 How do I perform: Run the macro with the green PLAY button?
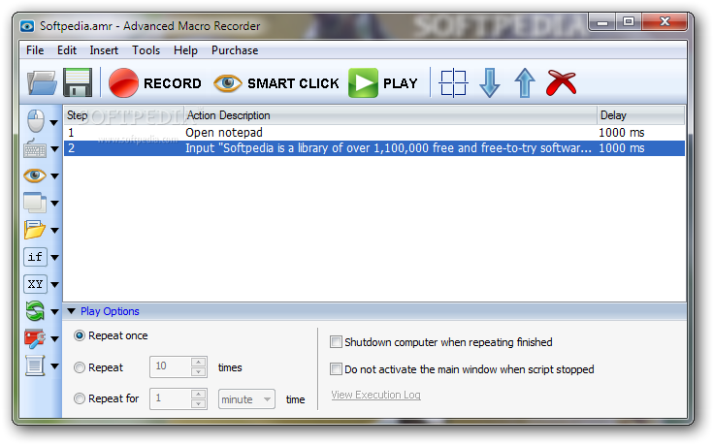pyautogui.click(x=383, y=83)
